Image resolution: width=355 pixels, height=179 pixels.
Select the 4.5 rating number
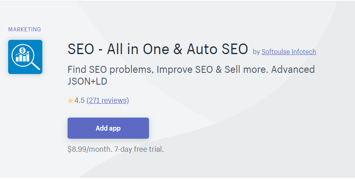[79, 100]
